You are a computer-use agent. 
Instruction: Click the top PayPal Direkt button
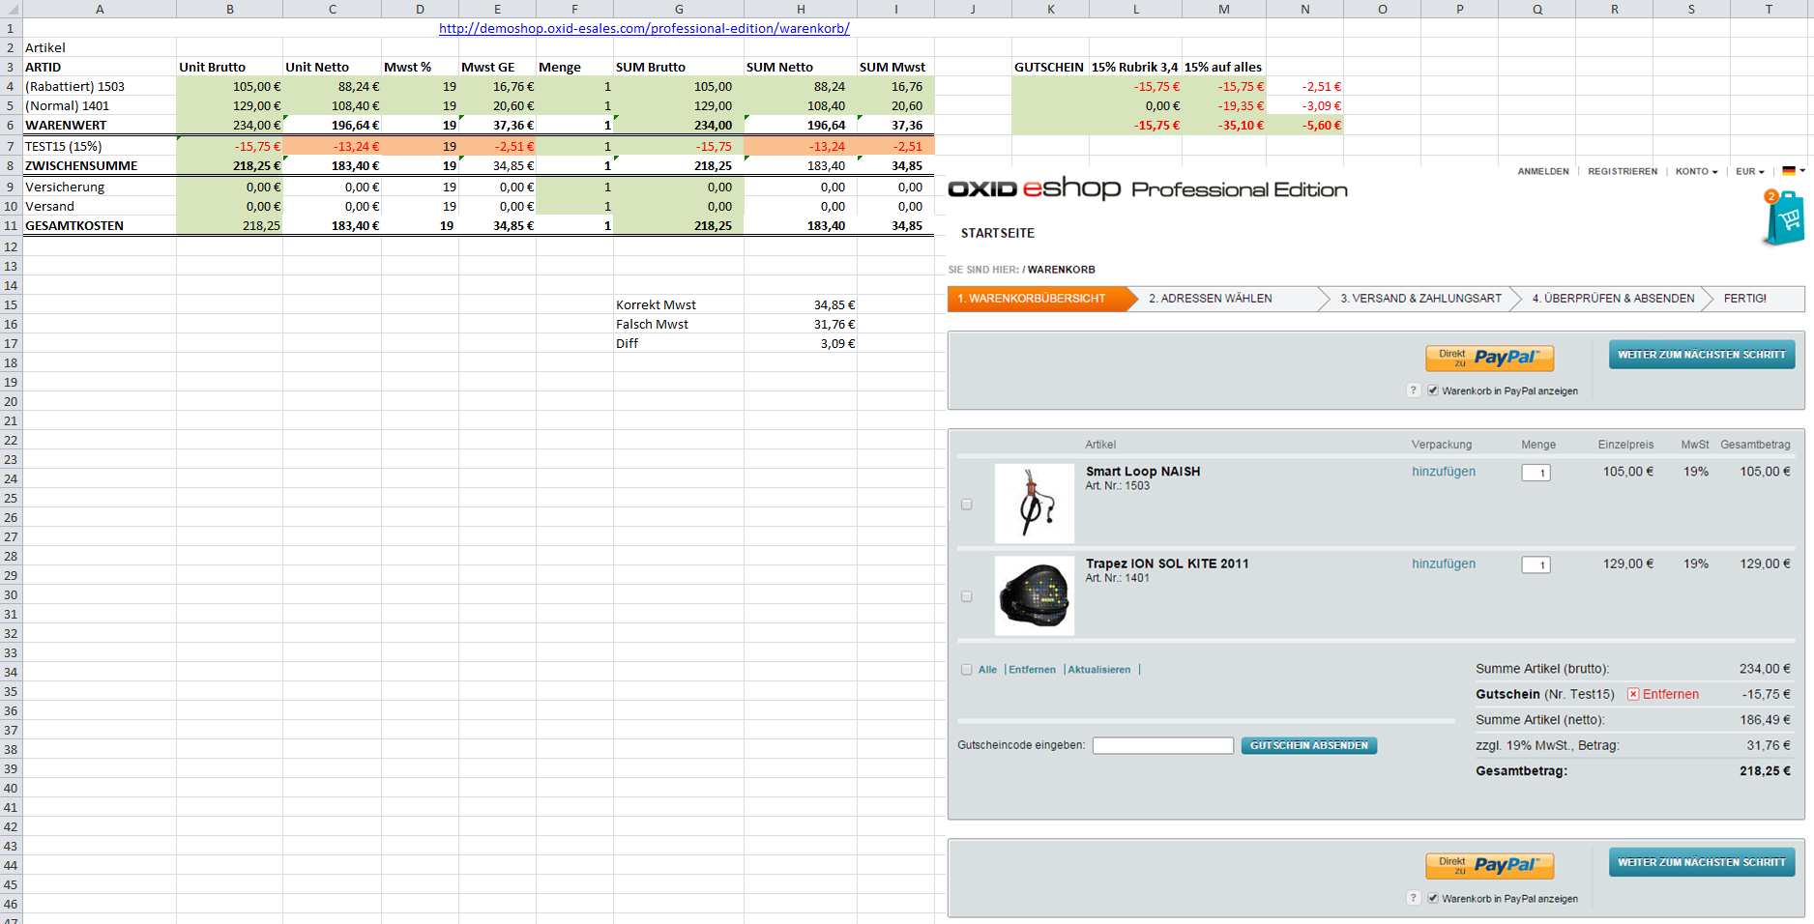pos(1489,358)
